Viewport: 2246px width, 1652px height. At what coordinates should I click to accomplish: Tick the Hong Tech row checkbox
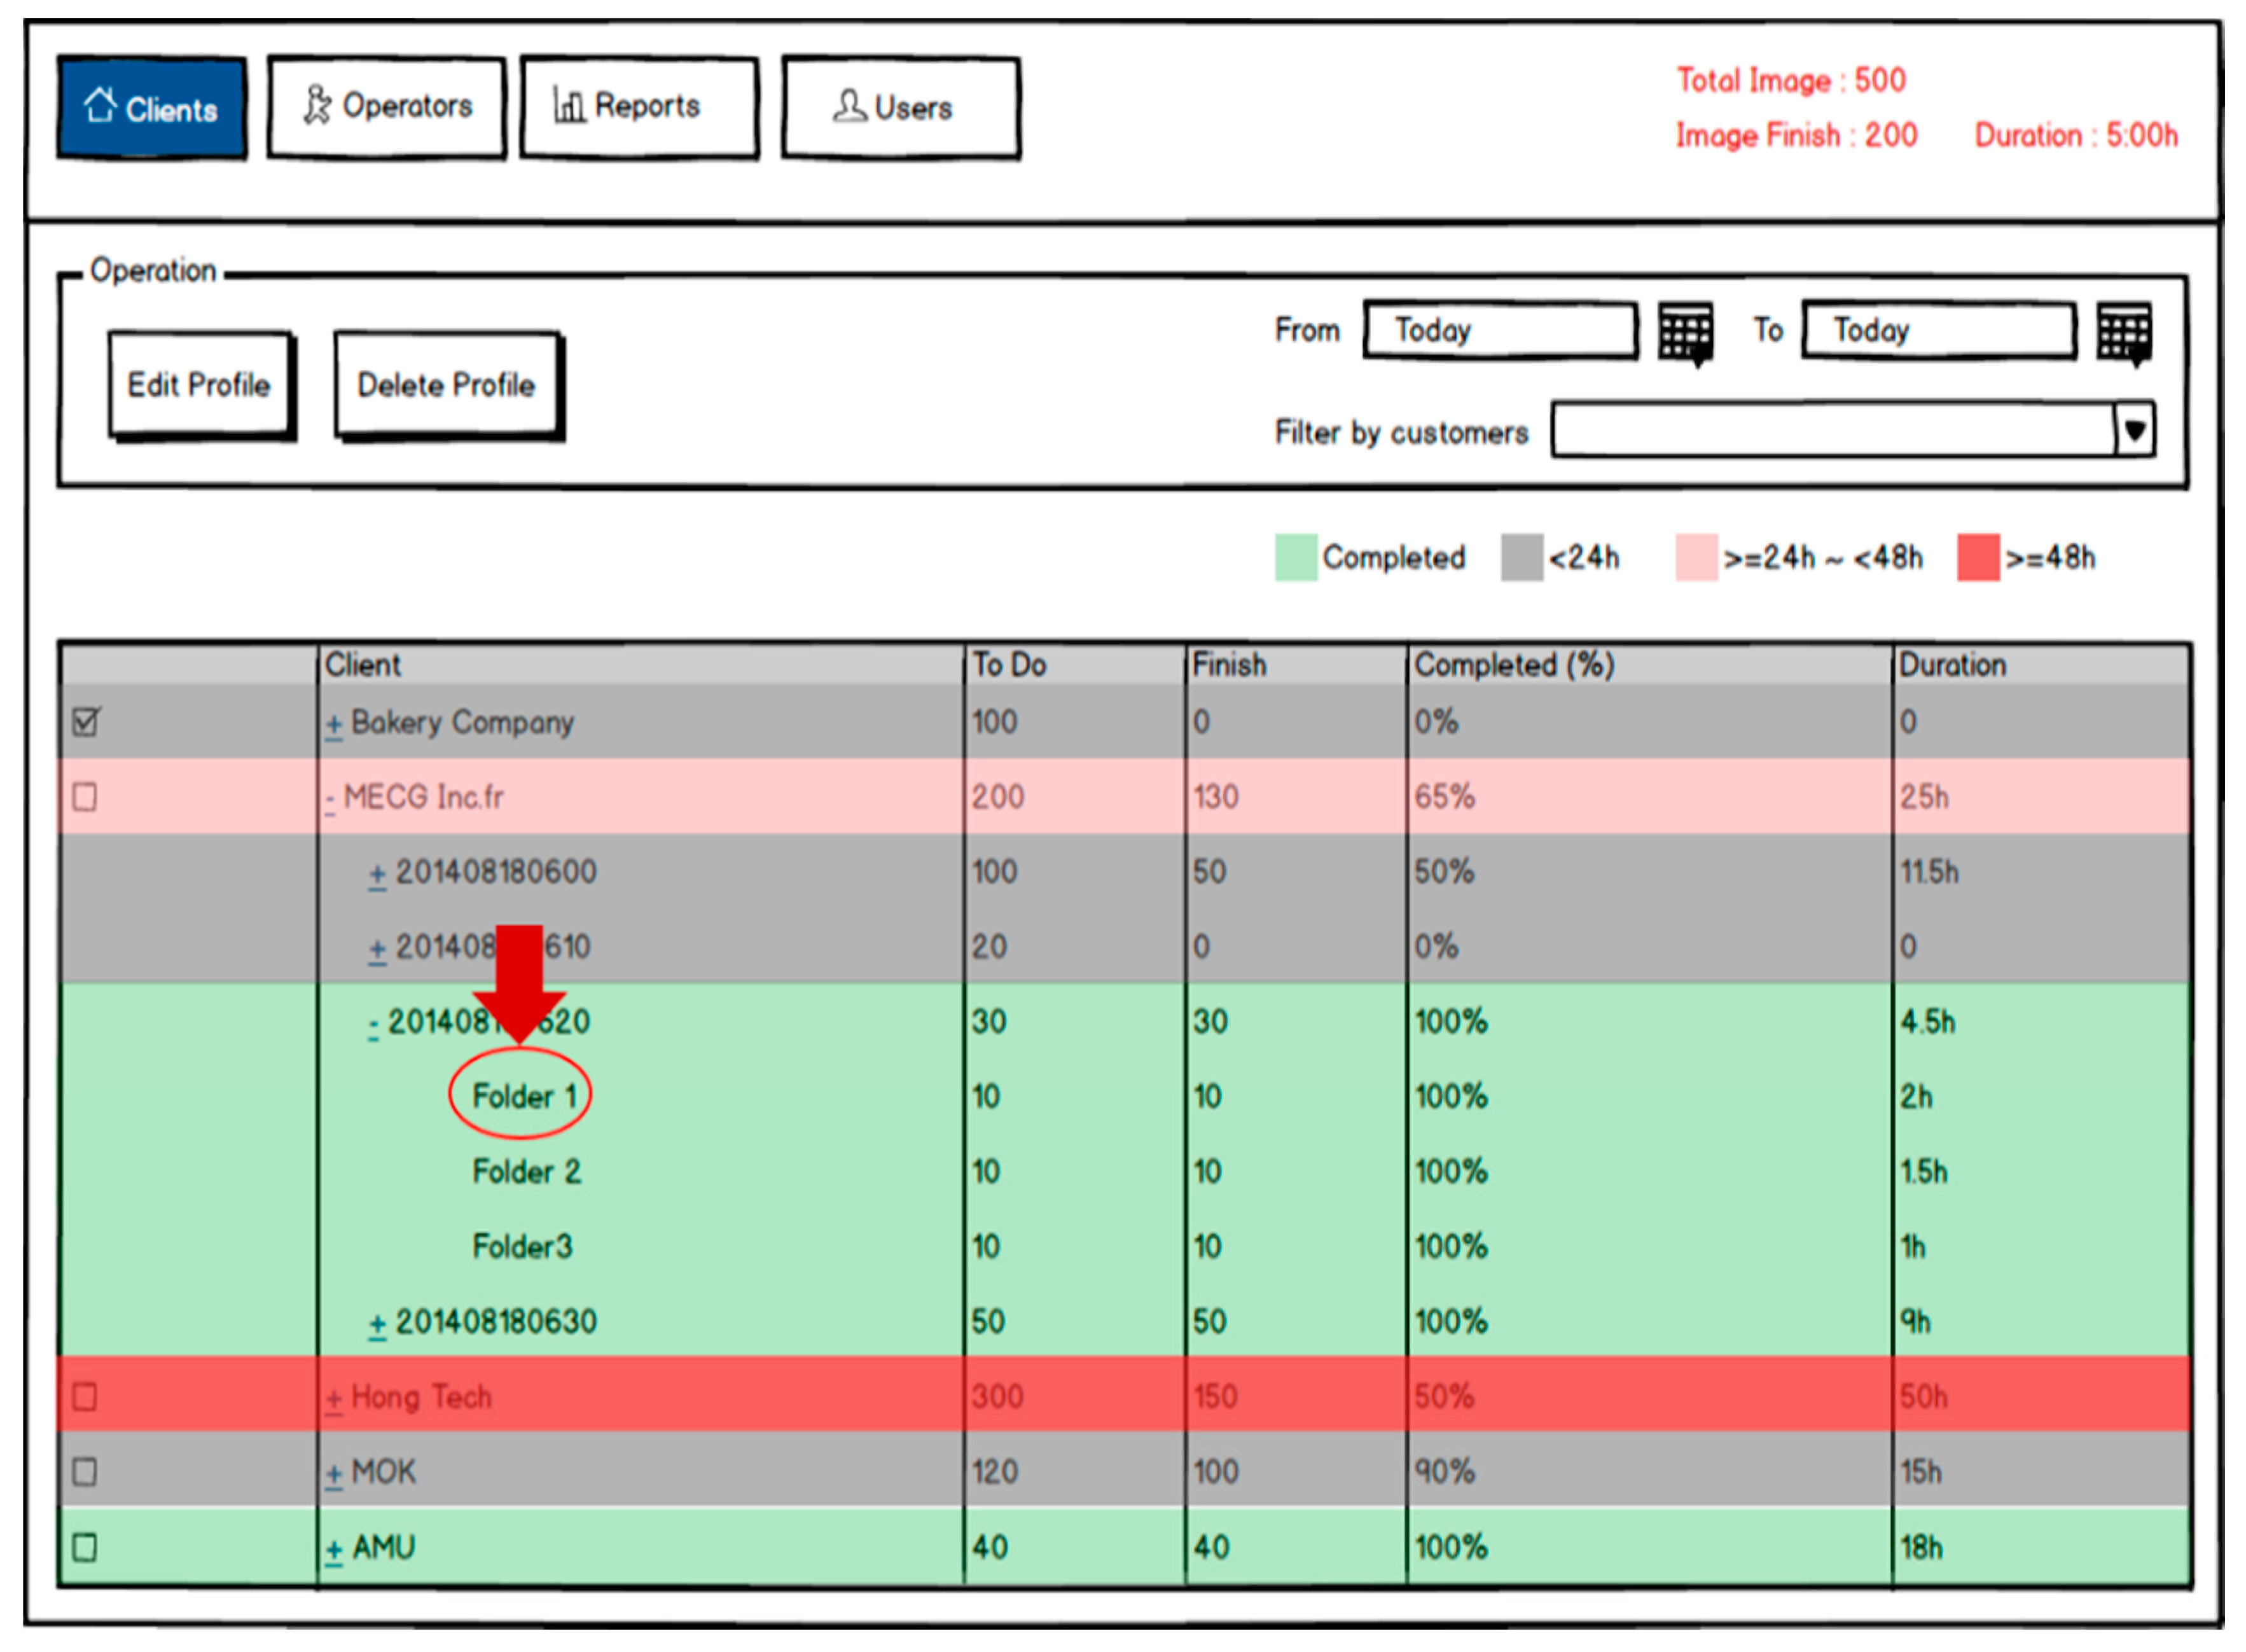coord(85,1396)
